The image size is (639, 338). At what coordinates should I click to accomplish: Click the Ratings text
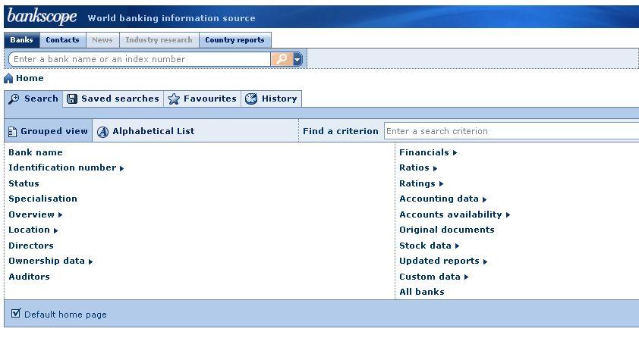[417, 183]
